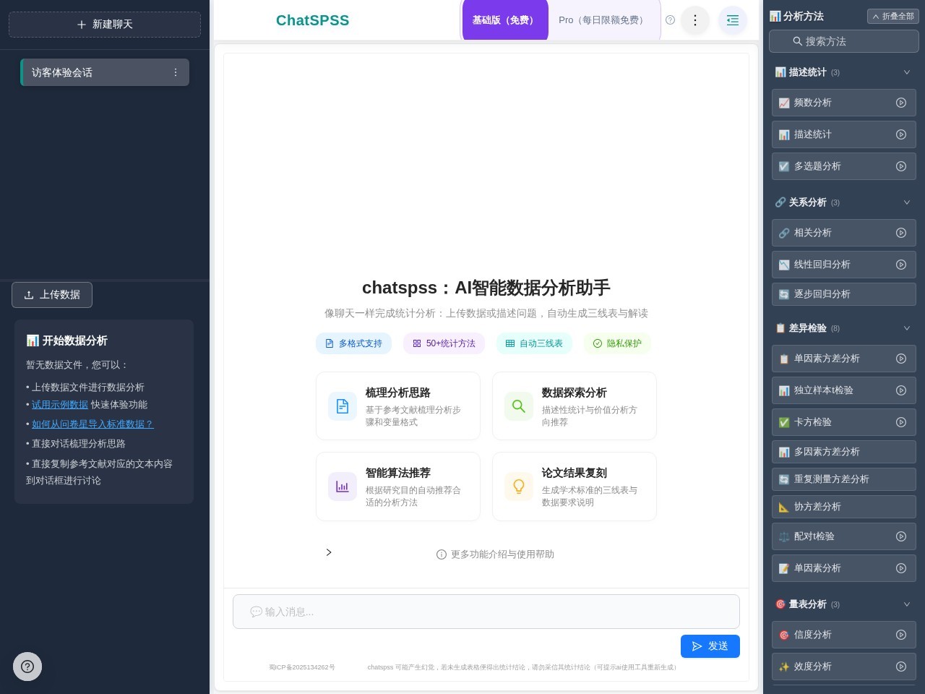Collapse the 量表分析 category
The width and height of the screenshot is (925, 694).
[x=907, y=604]
